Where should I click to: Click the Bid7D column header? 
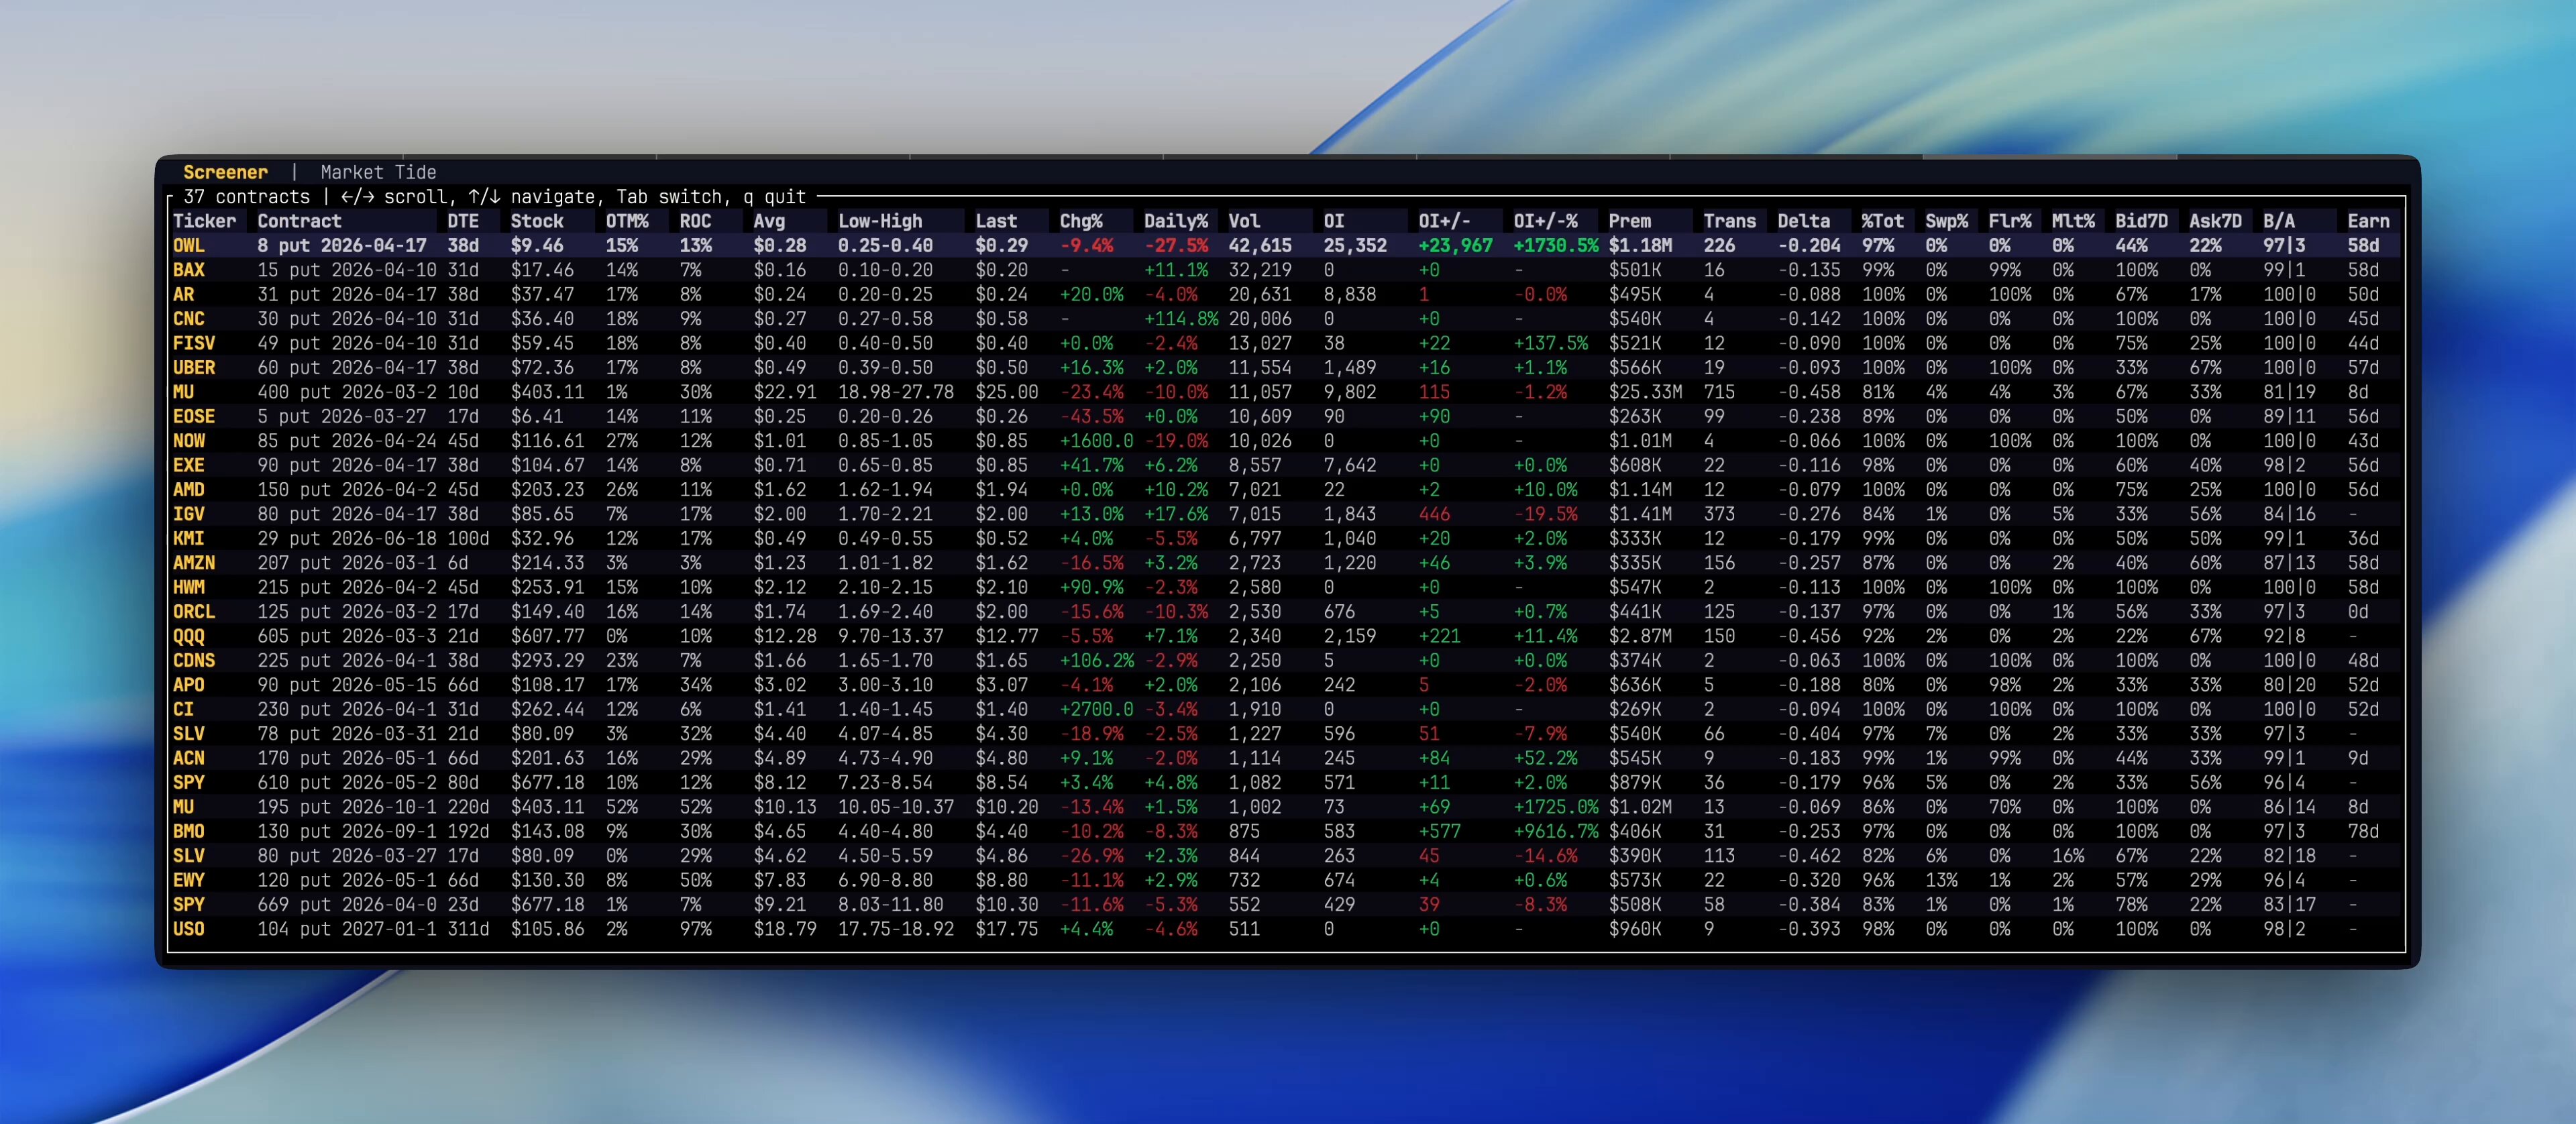point(2141,221)
